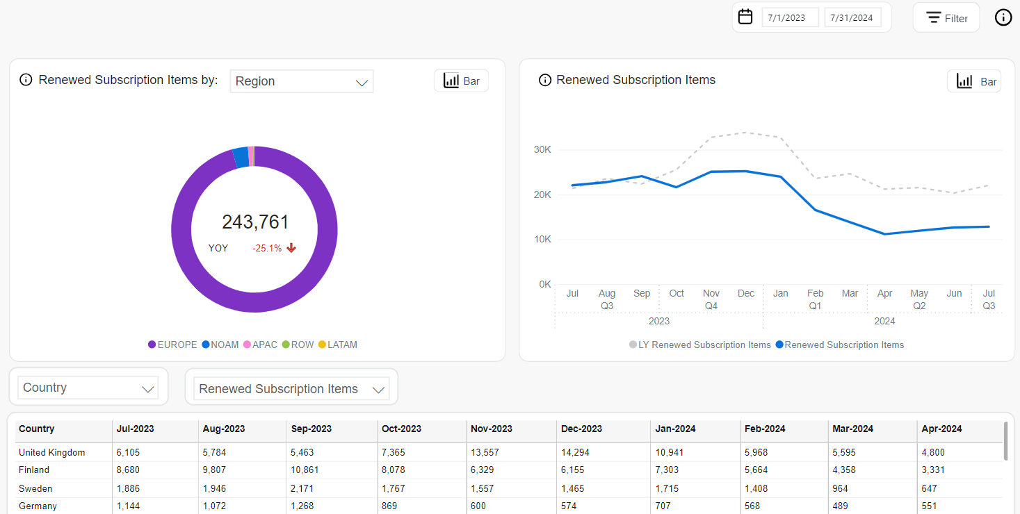The height and width of the screenshot is (514, 1020).
Task: Sort by the Jul-2023 column header
Action: 155,429
